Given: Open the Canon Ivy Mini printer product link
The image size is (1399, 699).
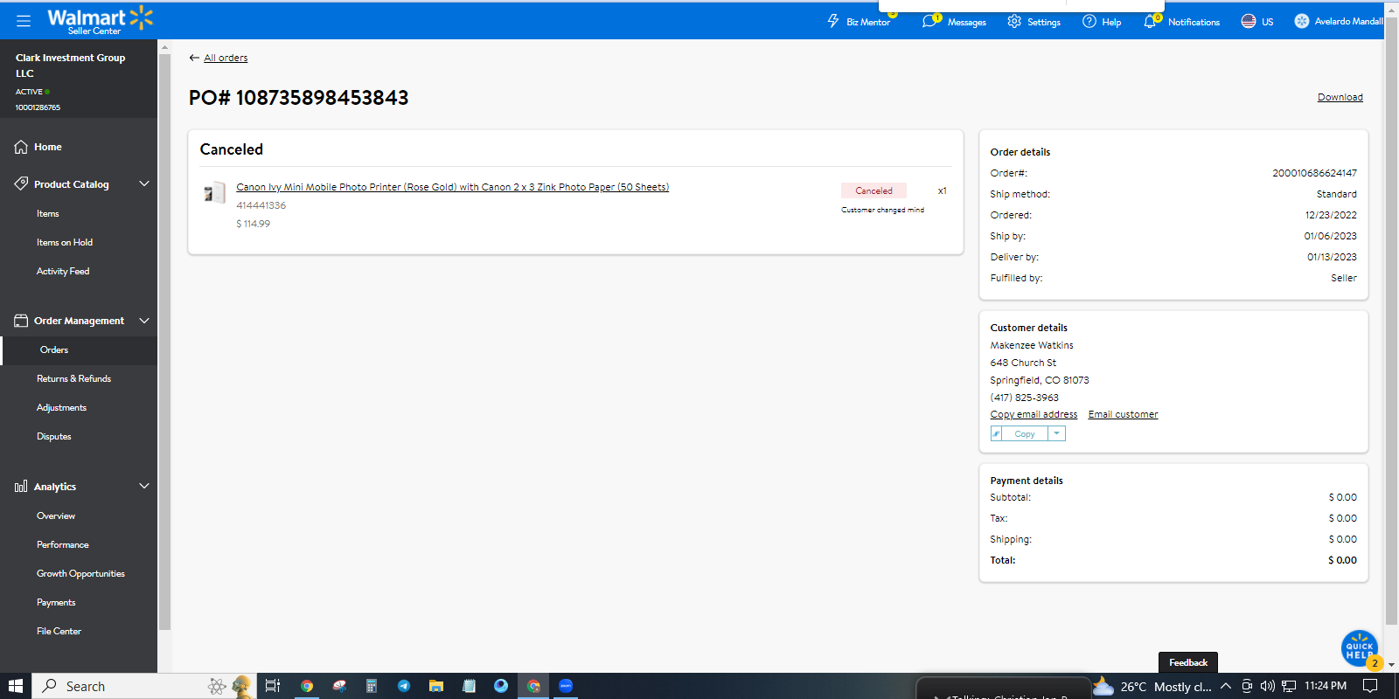Looking at the screenshot, I should (452, 187).
